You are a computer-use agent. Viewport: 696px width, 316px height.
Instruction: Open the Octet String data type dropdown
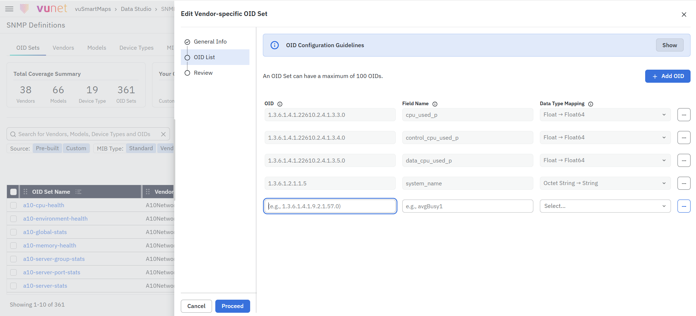(x=605, y=183)
